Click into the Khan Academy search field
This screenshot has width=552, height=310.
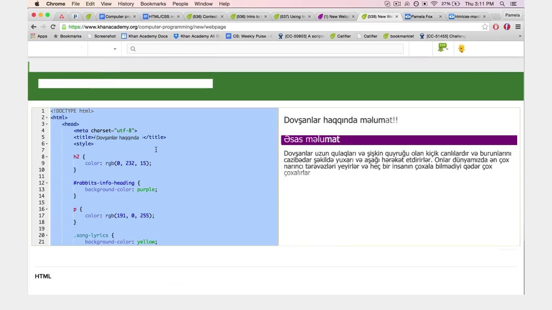[x=265, y=49]
